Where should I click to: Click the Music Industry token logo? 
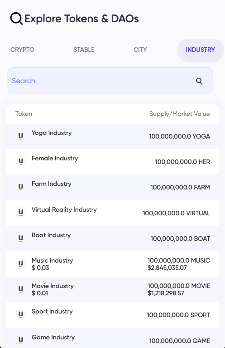click(21, 263)
